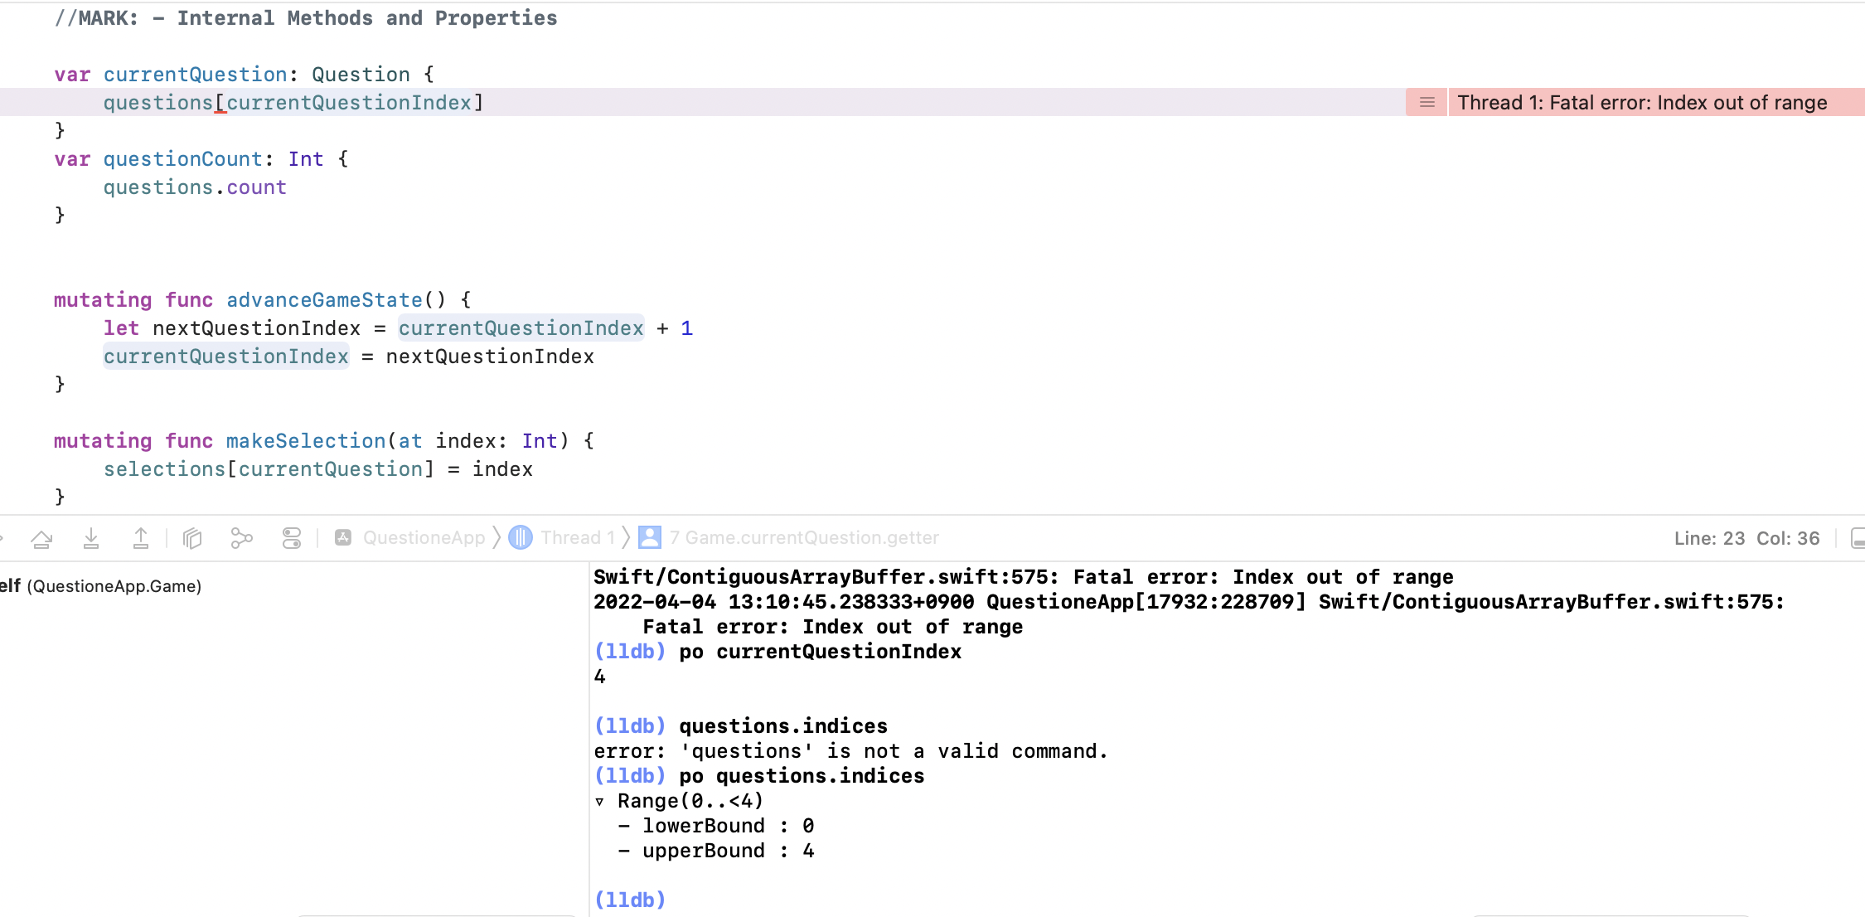Click the error annotation lines icon
This screenshot has width=1865, height=917.
[1427, 102]
